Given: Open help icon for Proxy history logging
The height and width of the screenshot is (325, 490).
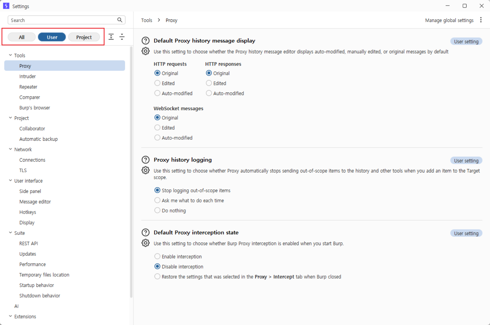Looking at the screenshot, I should [146, 160].
